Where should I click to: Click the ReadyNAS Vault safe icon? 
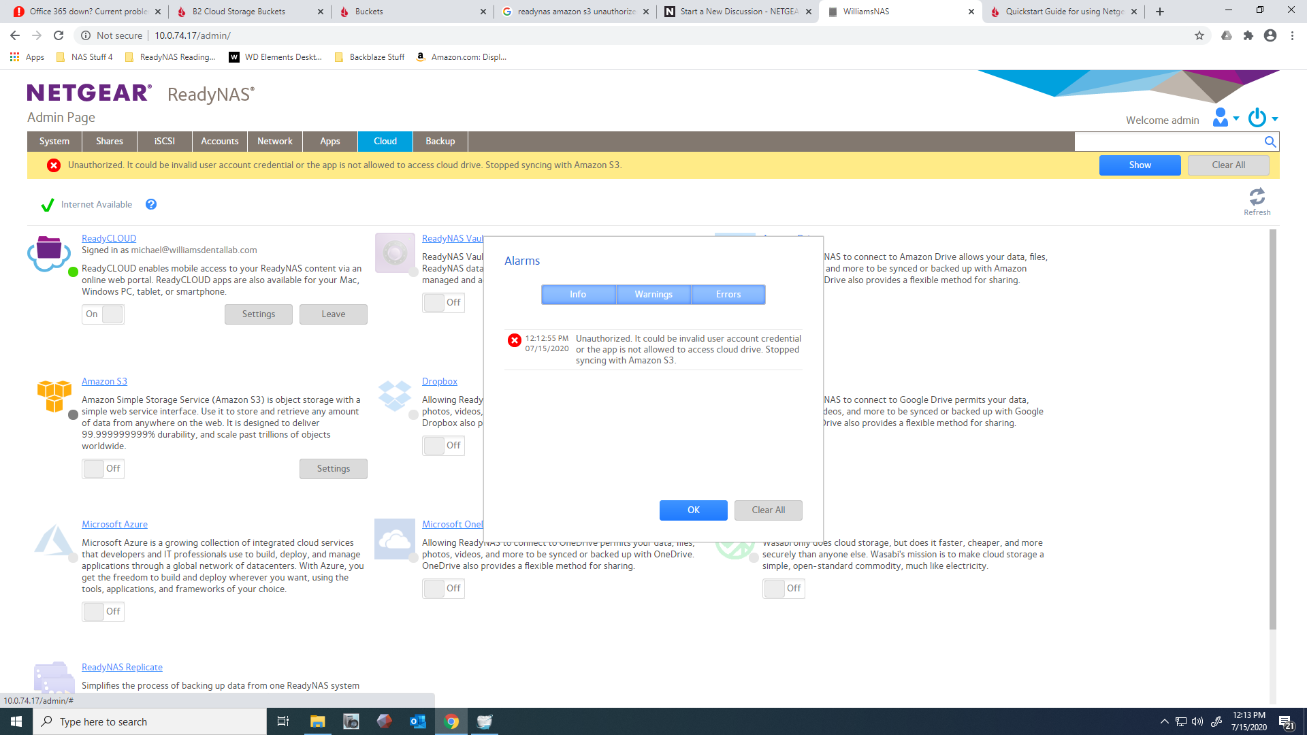tap(395, 252)
